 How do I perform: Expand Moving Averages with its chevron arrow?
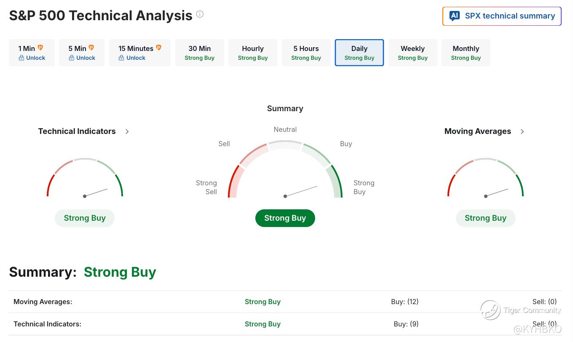pyautogui.click(x=522, y=131)
